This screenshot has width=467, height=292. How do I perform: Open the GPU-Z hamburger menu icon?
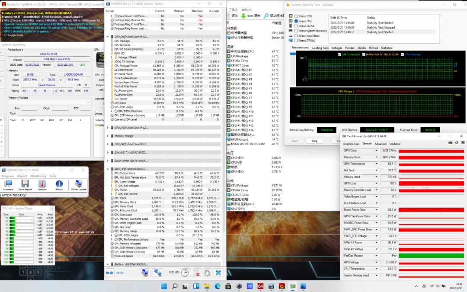click(x=463, y=143)
